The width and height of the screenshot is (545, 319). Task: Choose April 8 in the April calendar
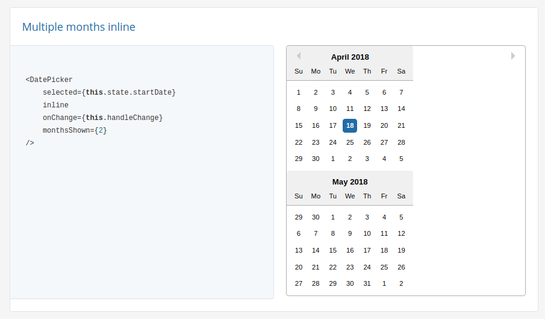299,109
